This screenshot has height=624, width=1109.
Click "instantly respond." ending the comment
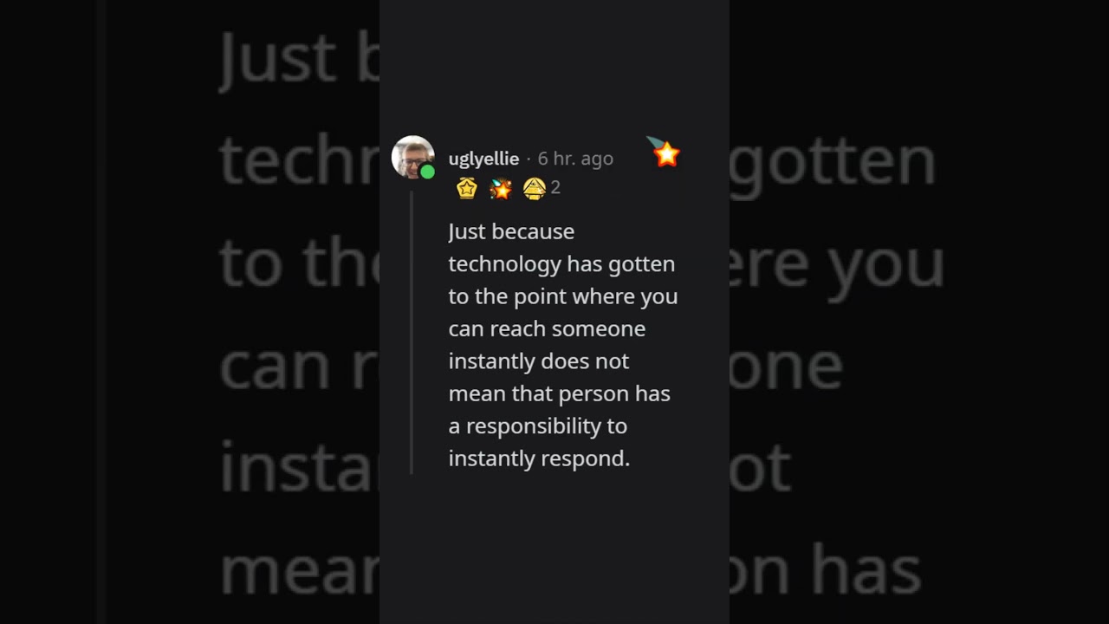(539, 458)
